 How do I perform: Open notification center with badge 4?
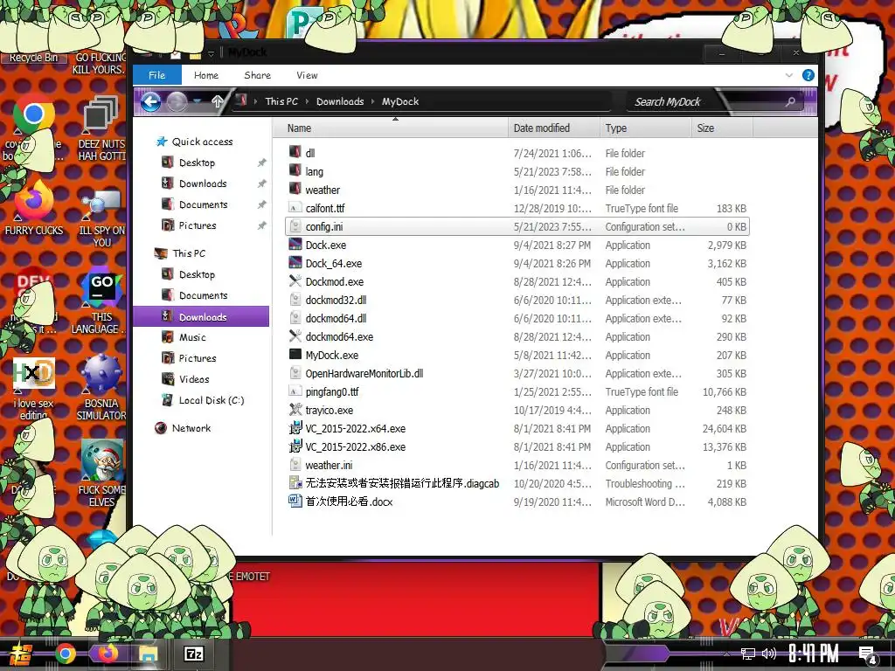point(868,655)
